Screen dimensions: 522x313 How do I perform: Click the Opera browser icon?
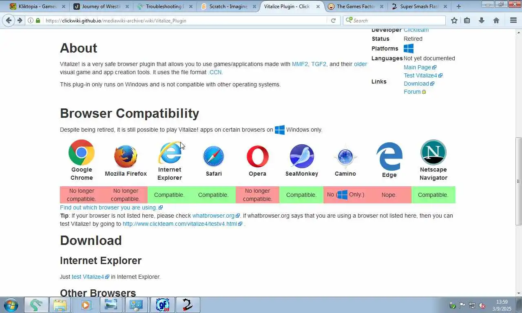pyautogui.click(x=258, y=156)
